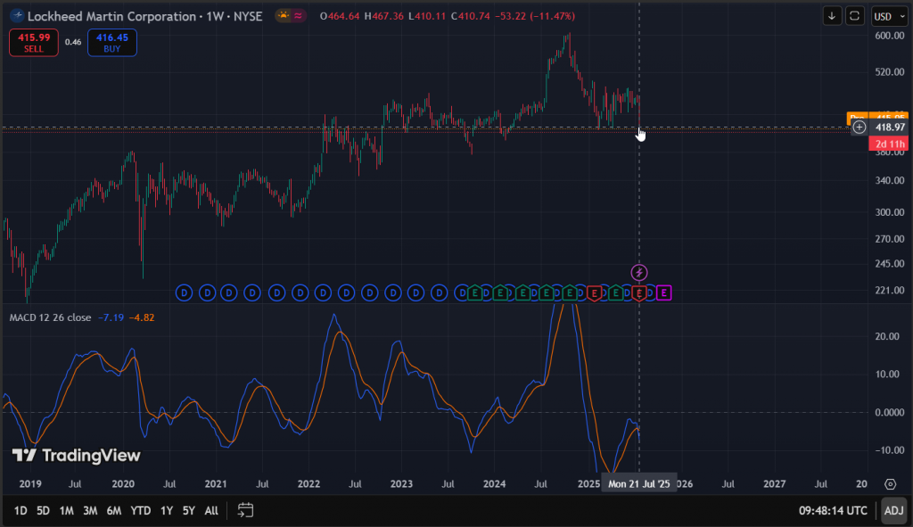Image resolution: width=913 pixels, height=527 pixels.
Task: Click the purple lightning-bolt event icon
Action: coord(638,273)
